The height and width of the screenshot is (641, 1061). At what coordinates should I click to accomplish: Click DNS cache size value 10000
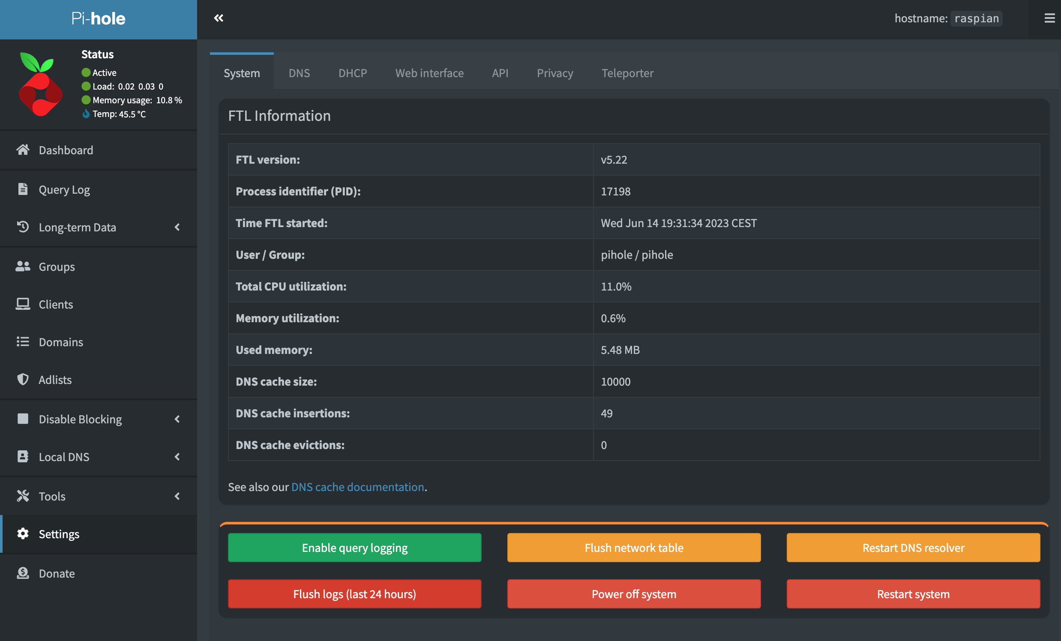point(615,381)
